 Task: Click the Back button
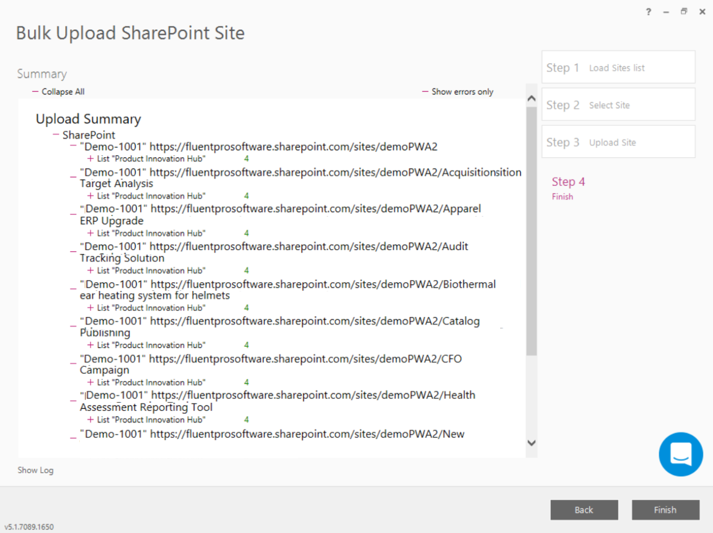(584, 510)
